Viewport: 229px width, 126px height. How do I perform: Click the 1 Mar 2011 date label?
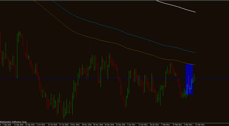[188, 125]
